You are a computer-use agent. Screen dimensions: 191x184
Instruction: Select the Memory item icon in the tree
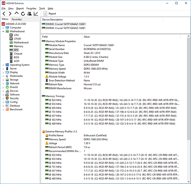(11, 46)
